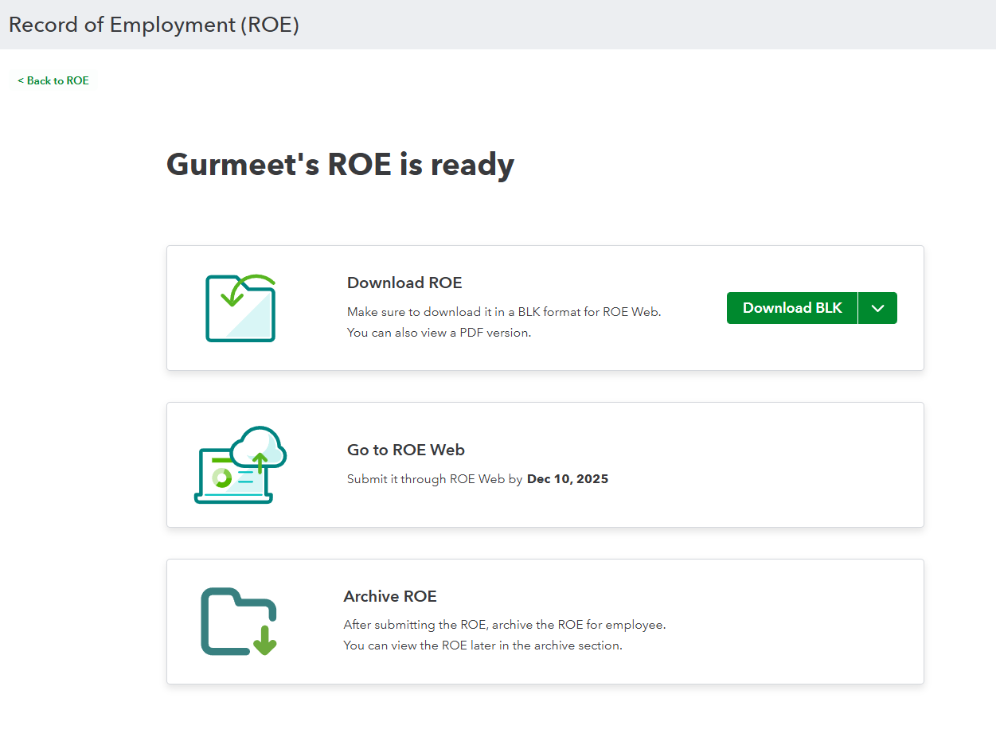Select the Download ROE card title
The width and height of the screenshot is (996, 741).
tap(404, 283)
